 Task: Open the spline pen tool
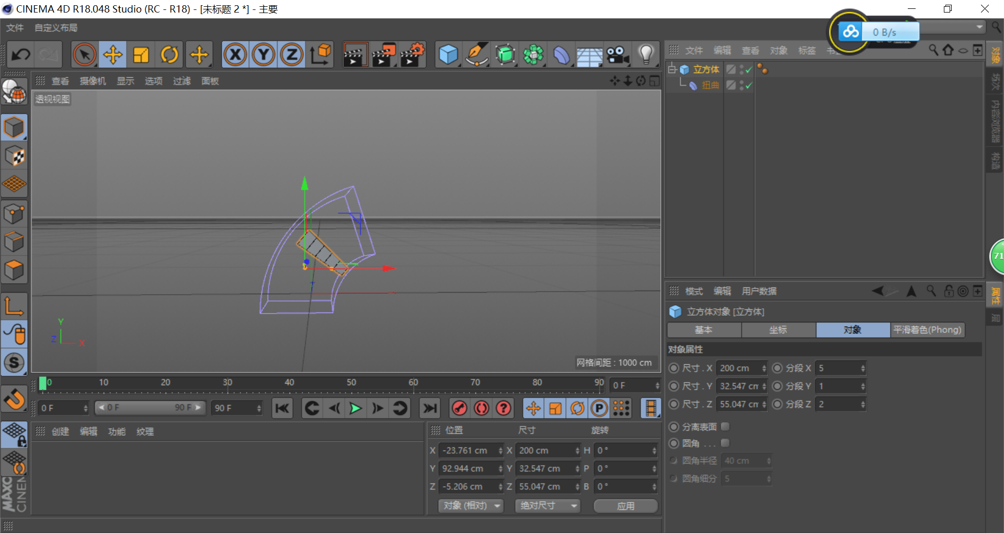tap(476, 54)
